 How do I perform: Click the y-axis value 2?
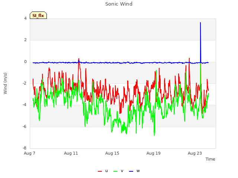(25, 40)
